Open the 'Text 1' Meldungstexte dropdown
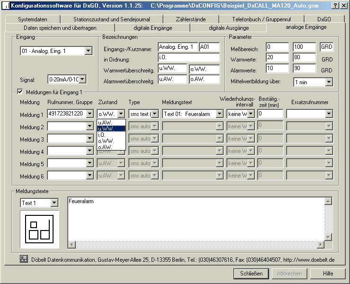The image size is (350, 284). 54,203
